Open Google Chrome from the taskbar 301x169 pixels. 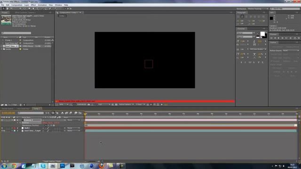point(14,166)
